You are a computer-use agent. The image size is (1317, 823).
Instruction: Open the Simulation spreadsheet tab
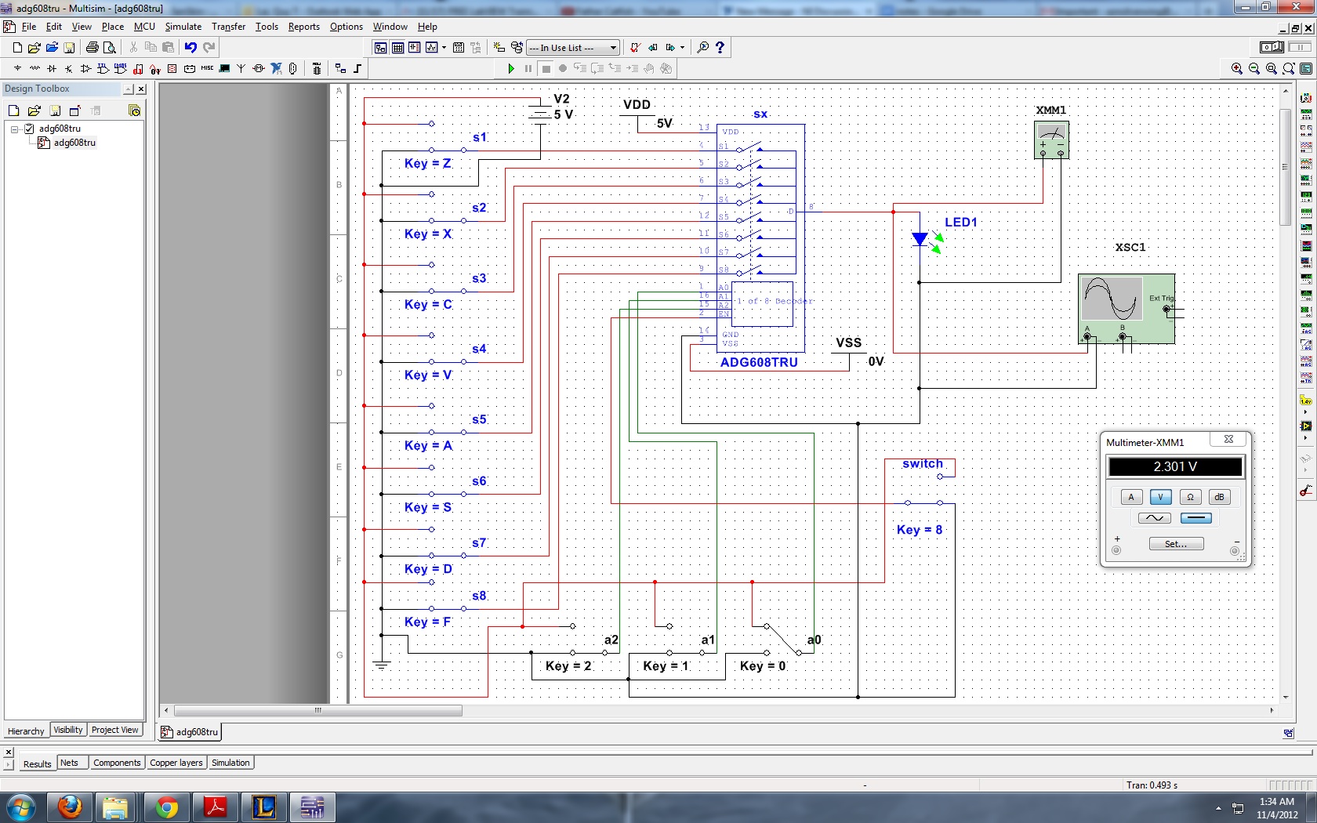[x=230, y=763]
